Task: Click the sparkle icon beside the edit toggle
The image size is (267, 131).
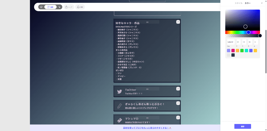Action: tap(59, 7)
